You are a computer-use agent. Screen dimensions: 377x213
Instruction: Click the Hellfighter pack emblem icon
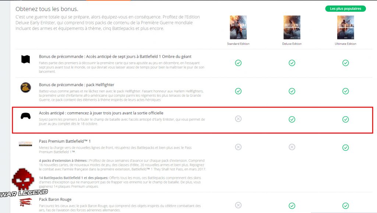(x=25, y=88)
